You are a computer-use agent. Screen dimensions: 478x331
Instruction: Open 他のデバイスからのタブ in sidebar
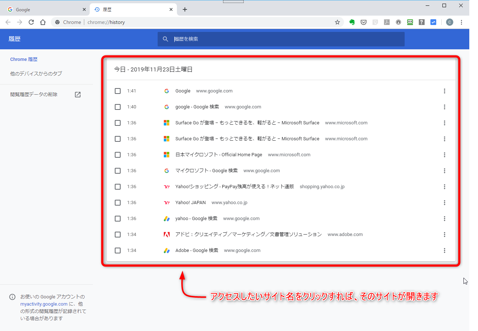click(36, 74)
